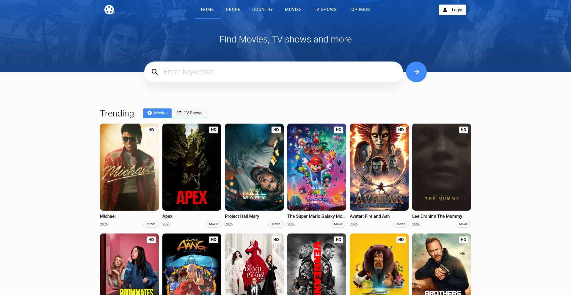Go to the TV Shows nav page
571x295 pixels.
(325, 10)
